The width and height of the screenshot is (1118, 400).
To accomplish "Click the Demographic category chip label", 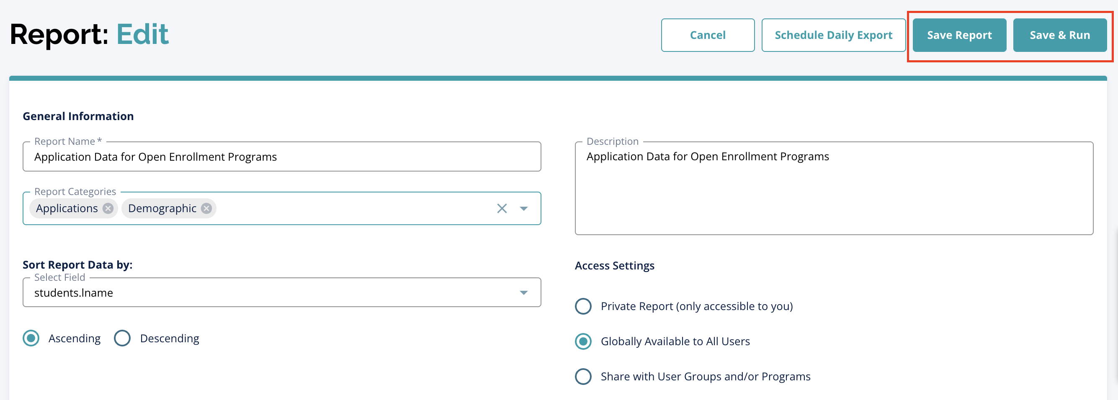I will (162, 209).
